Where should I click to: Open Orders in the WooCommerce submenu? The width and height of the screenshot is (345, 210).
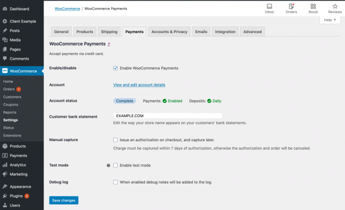pos(9,89)
